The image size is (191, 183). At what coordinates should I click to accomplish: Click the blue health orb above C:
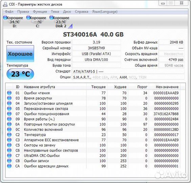tap(28, 18)
